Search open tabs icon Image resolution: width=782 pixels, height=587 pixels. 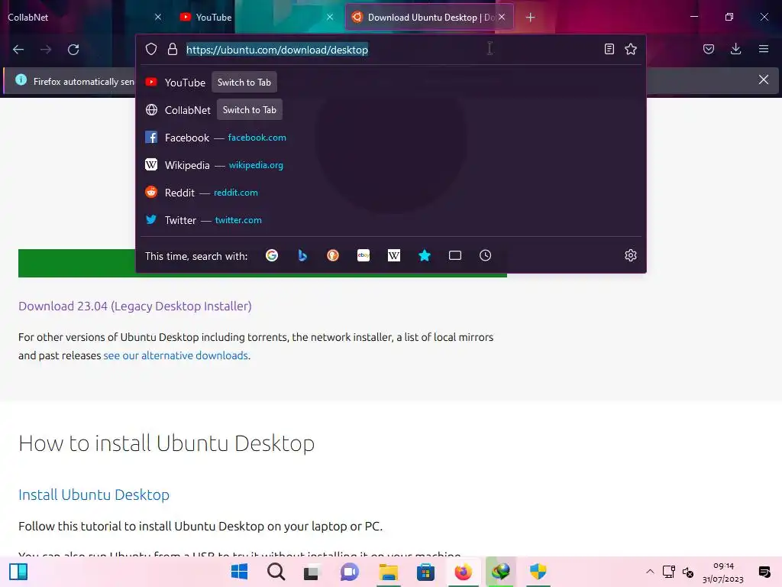[455, 255]
